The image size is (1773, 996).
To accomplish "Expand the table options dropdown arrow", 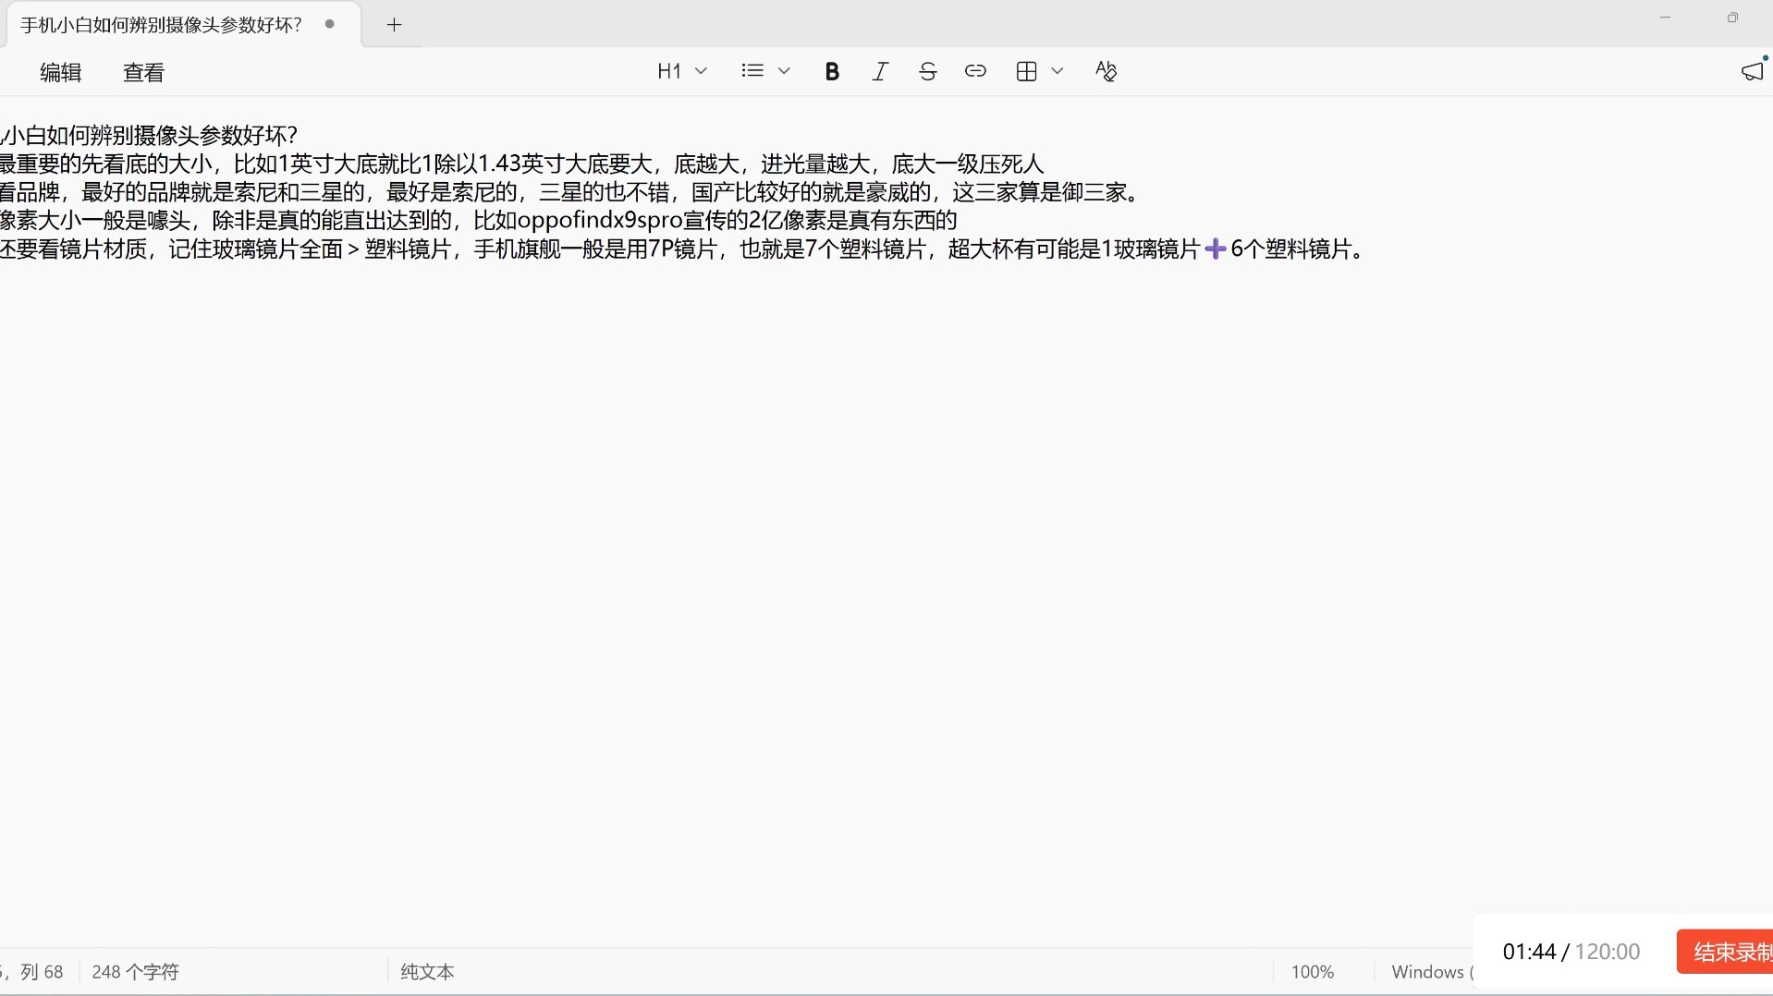I will 1058,71.
